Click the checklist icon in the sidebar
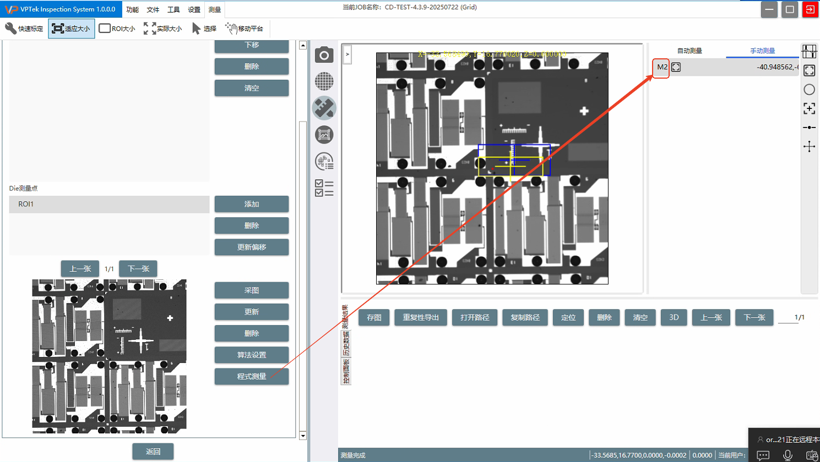Image resolution: width=820 pixels, height=462 pixels. (x=324, y=188)
